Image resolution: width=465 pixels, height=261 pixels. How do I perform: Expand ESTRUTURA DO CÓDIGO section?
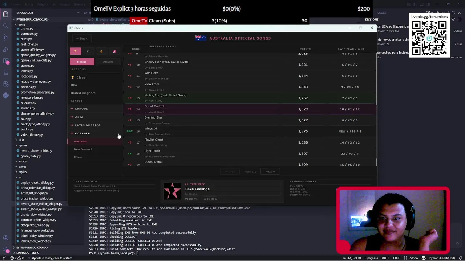pos(32,247)
